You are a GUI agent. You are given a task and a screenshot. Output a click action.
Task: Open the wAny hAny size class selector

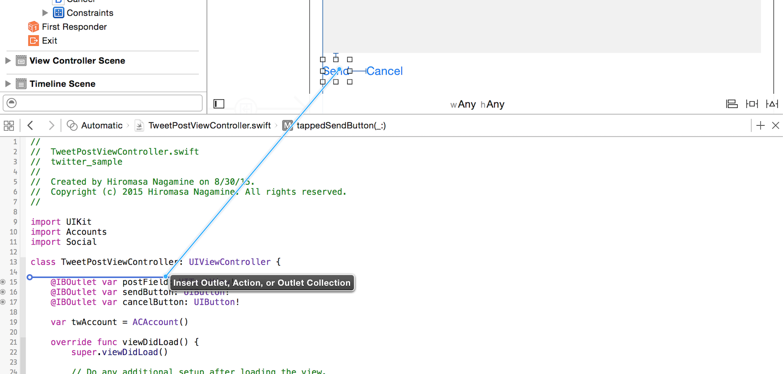click(x=477, y=104)
